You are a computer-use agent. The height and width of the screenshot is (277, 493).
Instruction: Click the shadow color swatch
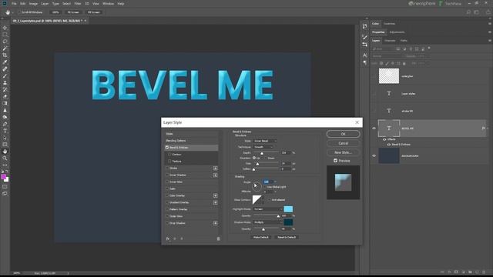coord(288,222)
